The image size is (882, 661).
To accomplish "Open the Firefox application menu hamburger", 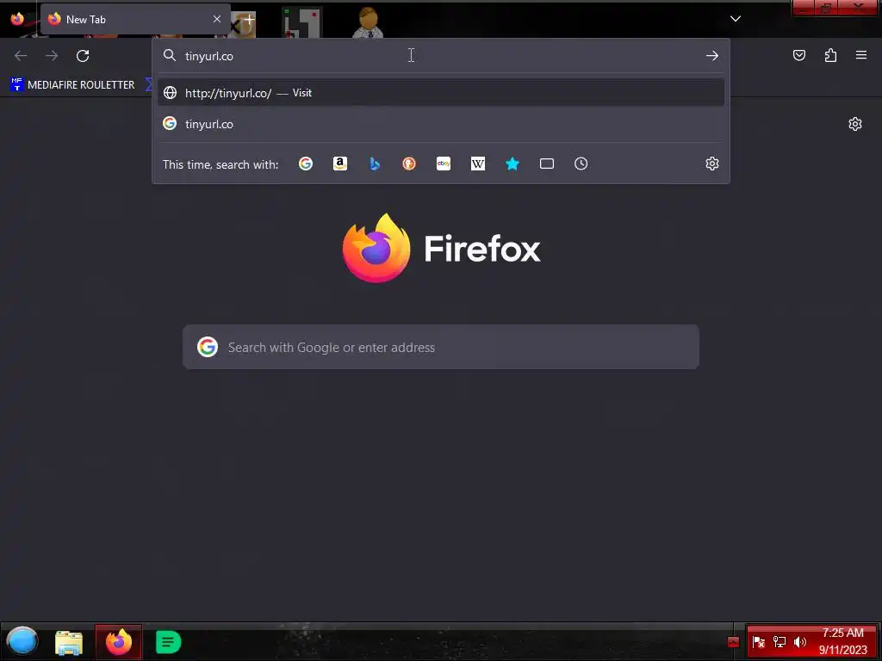I will pyautogui.click(x=861, y=55).
